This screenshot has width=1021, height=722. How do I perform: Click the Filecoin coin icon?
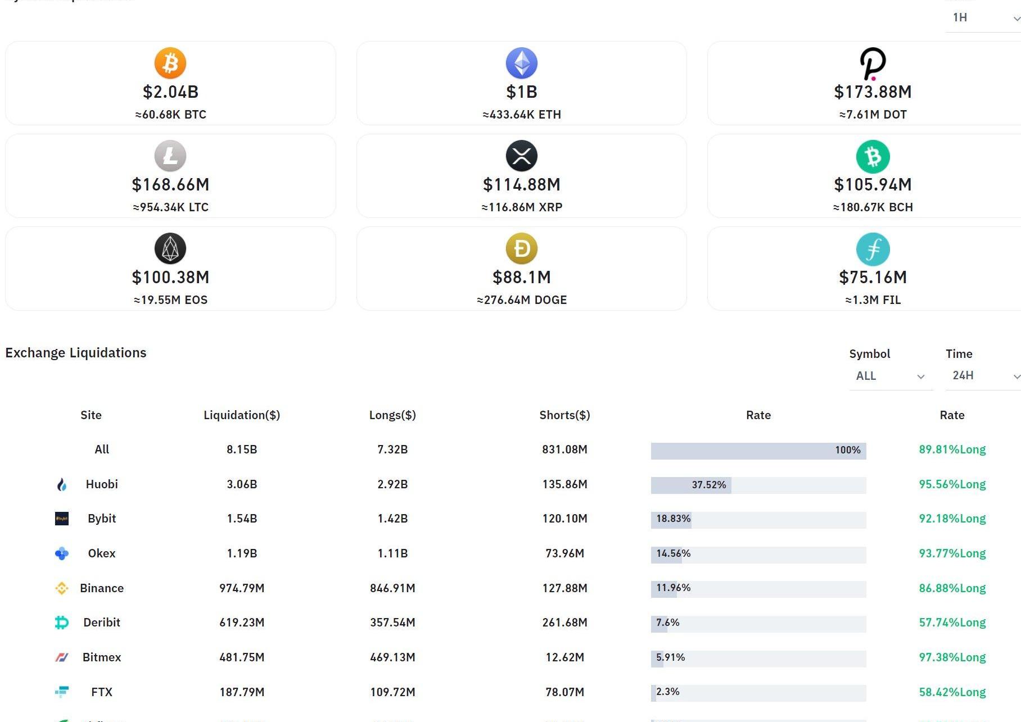pyautogui.click(x=873, y=249)
